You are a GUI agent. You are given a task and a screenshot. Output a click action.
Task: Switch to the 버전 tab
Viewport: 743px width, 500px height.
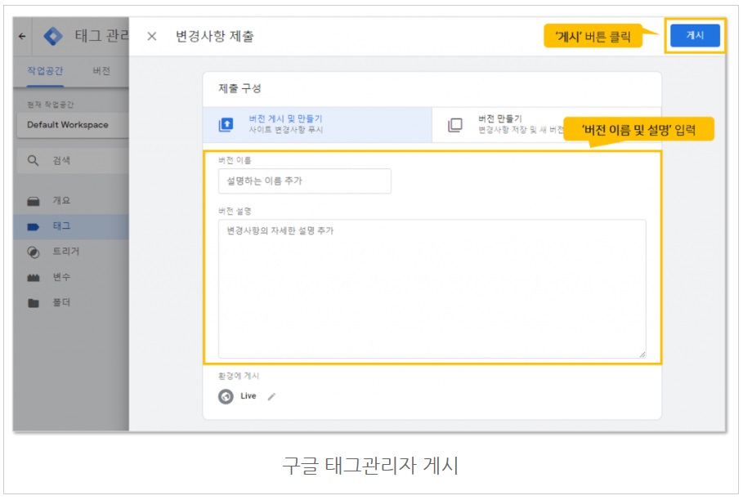click(101, 71)
